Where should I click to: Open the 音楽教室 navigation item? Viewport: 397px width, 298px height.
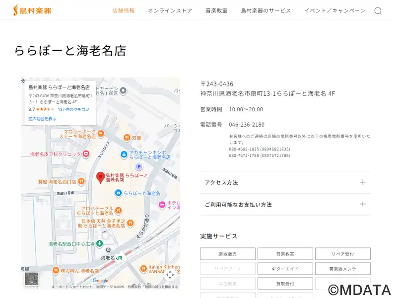click(x=216, y=10)
